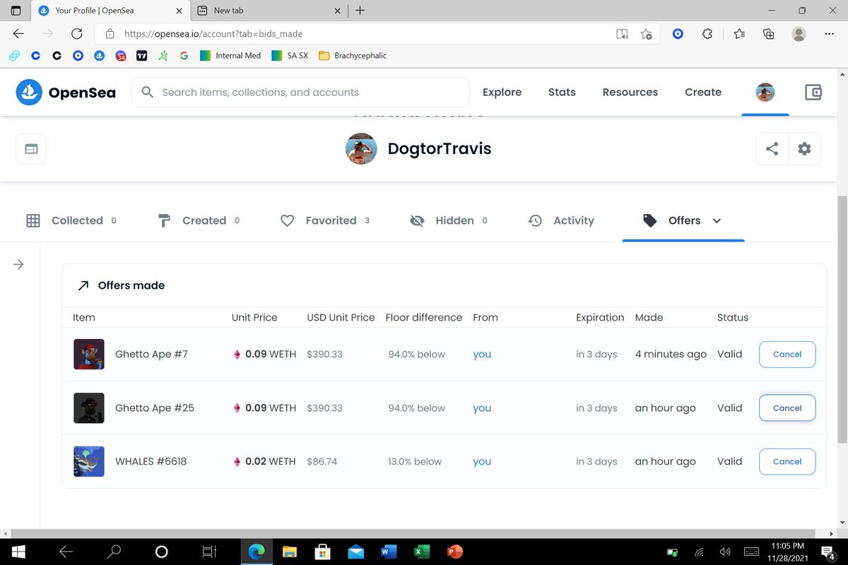Click the 'Floor difference' column header
Viewport: 848px width, 565px height.
(x=424, y=317)
